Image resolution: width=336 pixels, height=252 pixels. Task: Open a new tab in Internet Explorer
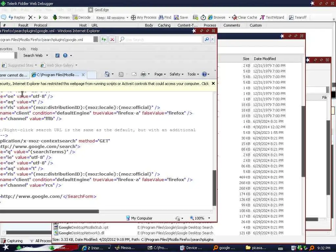tap(92, 75)
